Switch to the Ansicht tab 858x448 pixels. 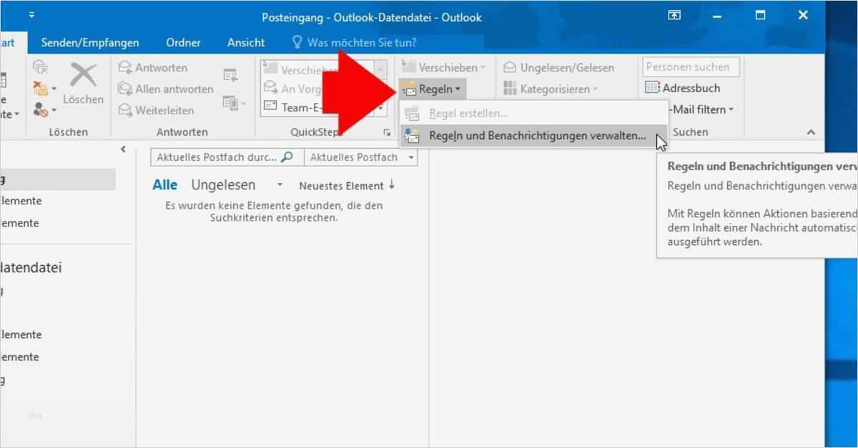[x=245, y=42]
